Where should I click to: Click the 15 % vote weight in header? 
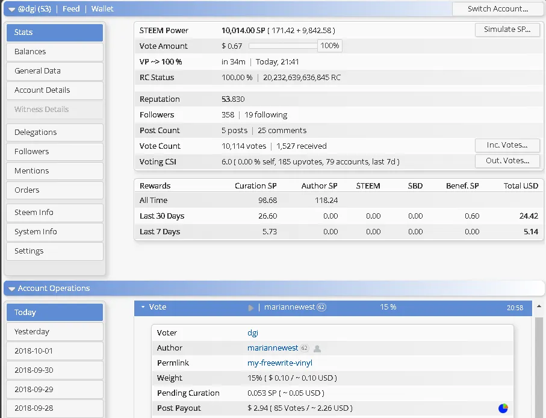388,307
